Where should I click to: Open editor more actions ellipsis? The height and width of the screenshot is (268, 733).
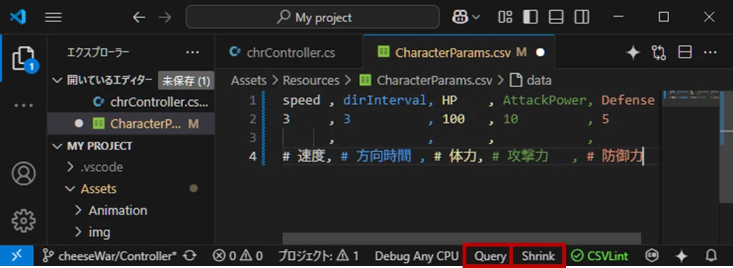(x=710, y=53)
